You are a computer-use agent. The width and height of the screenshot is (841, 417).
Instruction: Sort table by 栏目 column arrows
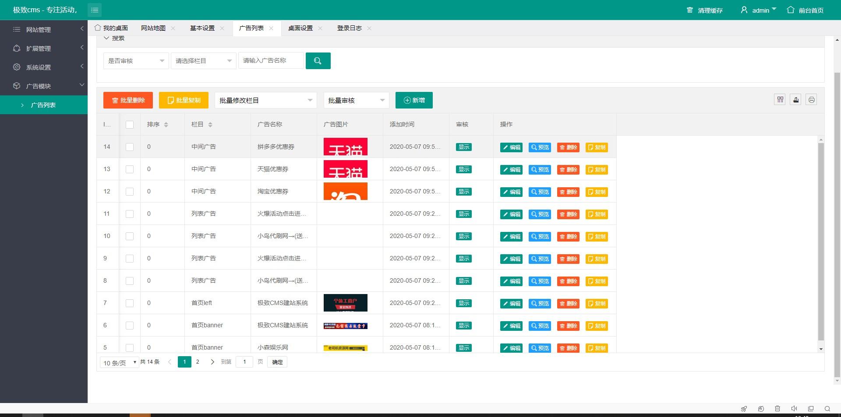coord(210,125)
